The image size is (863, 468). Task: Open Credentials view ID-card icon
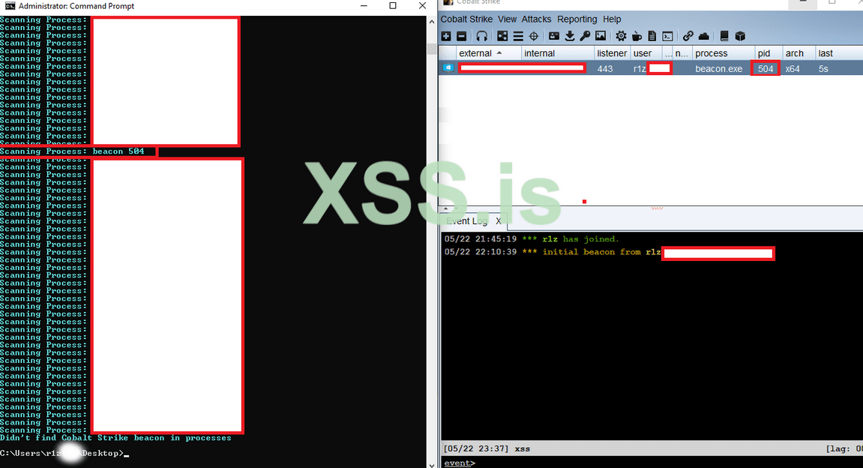(x=554, y=36)
